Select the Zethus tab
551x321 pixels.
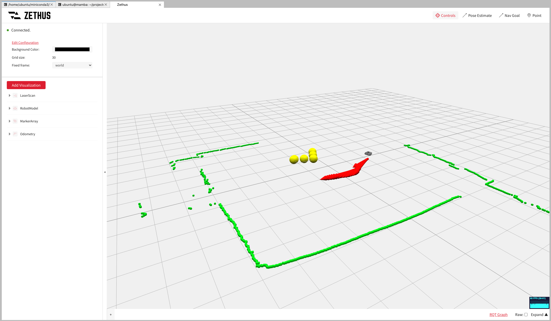pos(137,5)
